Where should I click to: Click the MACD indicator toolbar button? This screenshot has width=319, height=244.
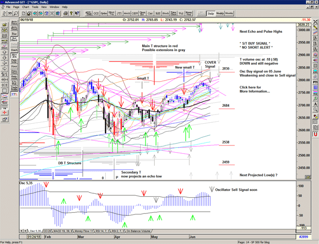(126, 14)
